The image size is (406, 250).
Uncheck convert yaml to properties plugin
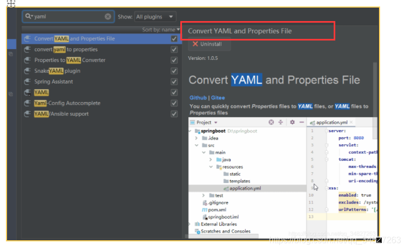click(x=174, y=50)
